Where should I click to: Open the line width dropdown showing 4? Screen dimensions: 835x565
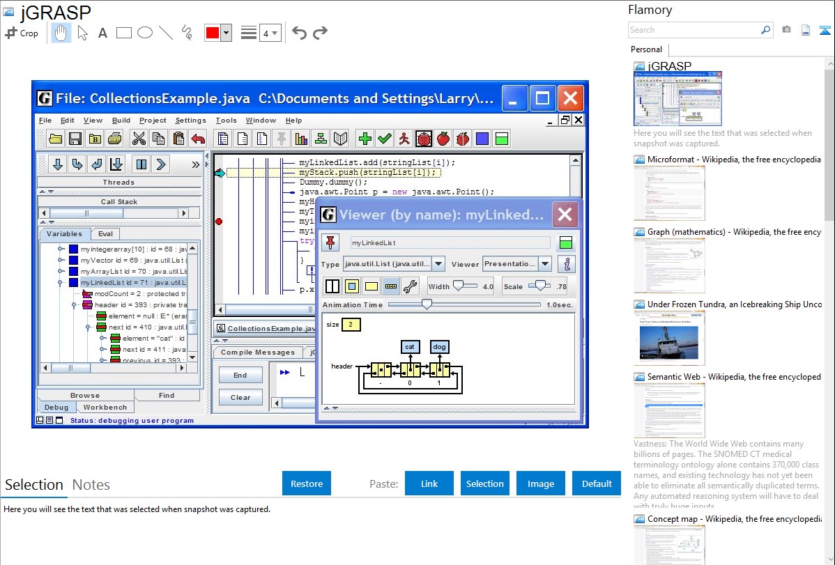click(270, 33)
